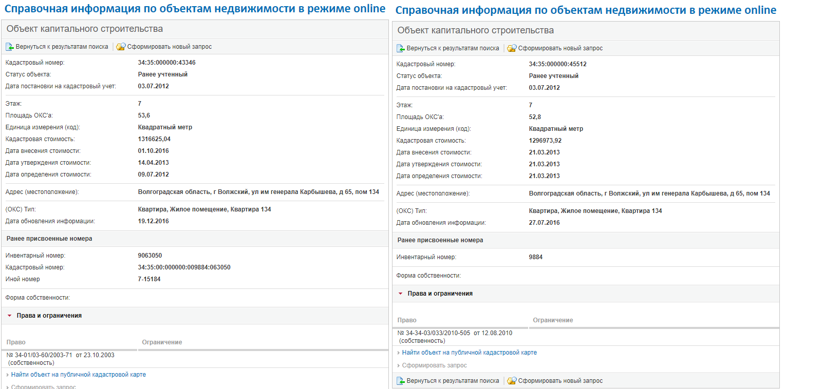The width and height of the screenshot is (822, 389).
Task: Click 'Сформировать запрос' under the 2003-71 right record
Action: click(43, 386)
